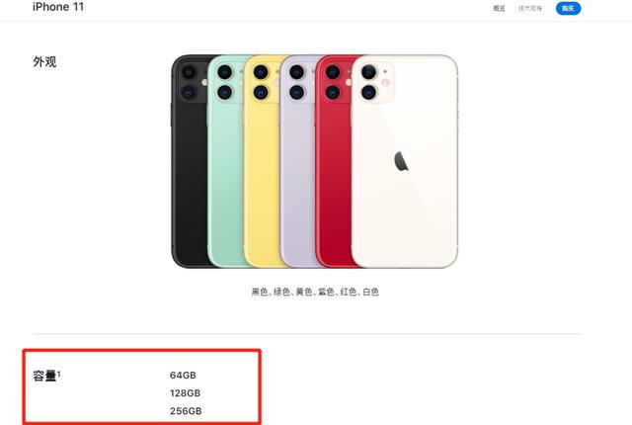Open the 概览 overview tab

coord(499,9)
